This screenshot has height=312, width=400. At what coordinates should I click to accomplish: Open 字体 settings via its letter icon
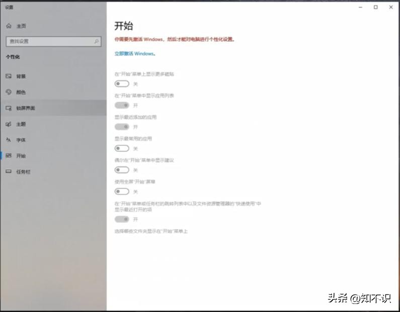[9, 140]
